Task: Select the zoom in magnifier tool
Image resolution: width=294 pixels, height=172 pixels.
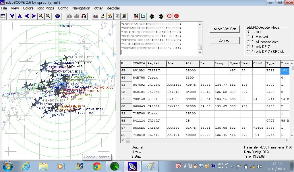Action: pyautogui.click(x=41, y=16)
